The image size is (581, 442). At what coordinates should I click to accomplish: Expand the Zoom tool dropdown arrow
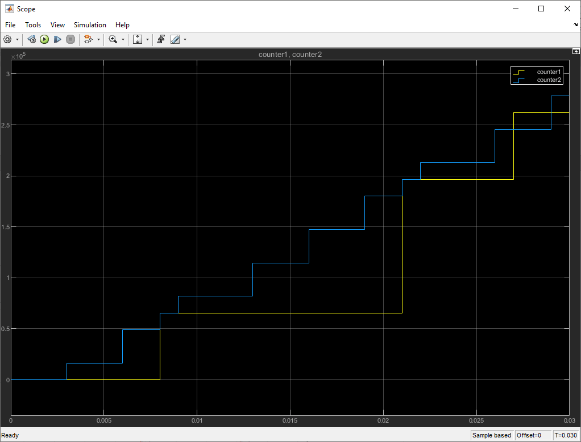tap(123, 39)
